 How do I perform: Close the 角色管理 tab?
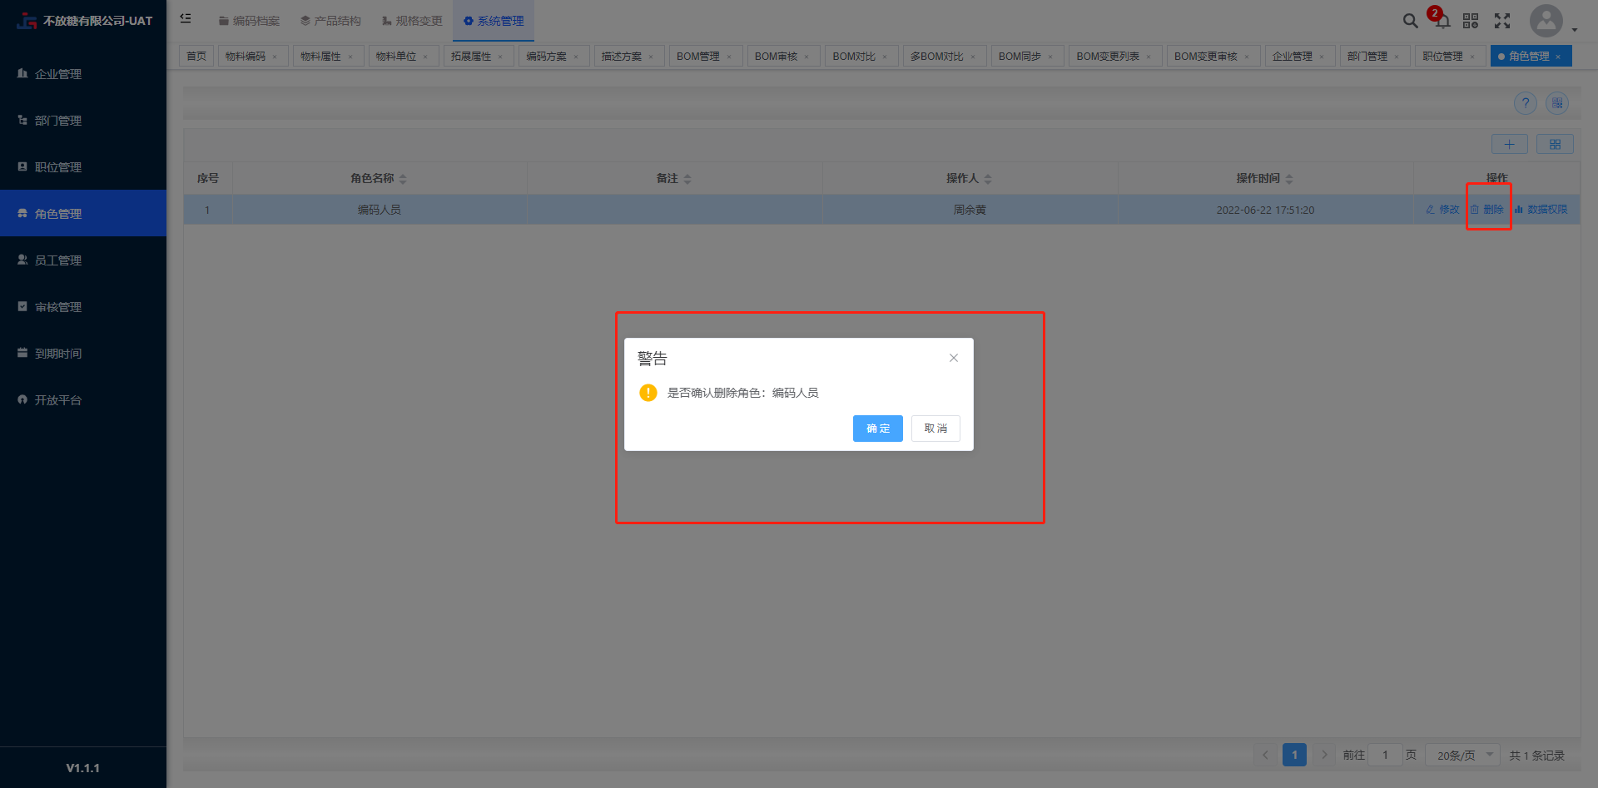pyautogui.click(x=1558, y=57)
